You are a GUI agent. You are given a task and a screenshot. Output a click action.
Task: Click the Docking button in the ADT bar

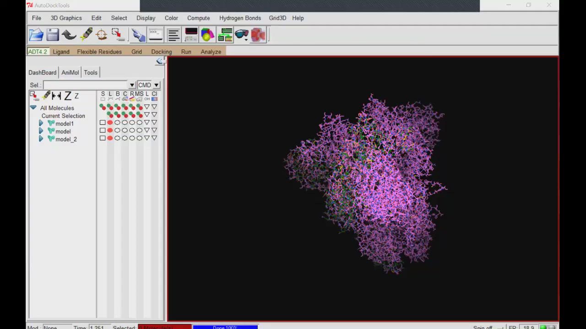coord(161,52)
